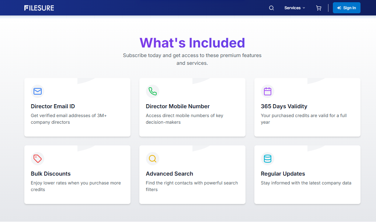The width and height of the screenshot is (376, 222).
Task: Click the 365 Days Validity heading
Action: 284,106
